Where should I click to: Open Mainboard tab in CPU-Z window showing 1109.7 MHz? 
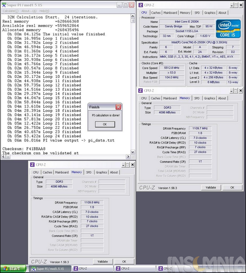pos(170,98)
